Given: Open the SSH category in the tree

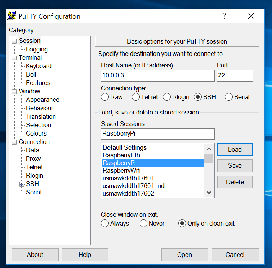Looking at the screenshot, I should (33, 184).
